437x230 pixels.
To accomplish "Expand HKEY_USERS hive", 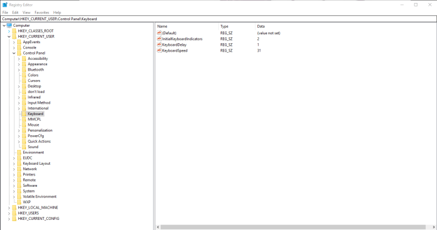I will pyautogui.click(x=9, y=213).
